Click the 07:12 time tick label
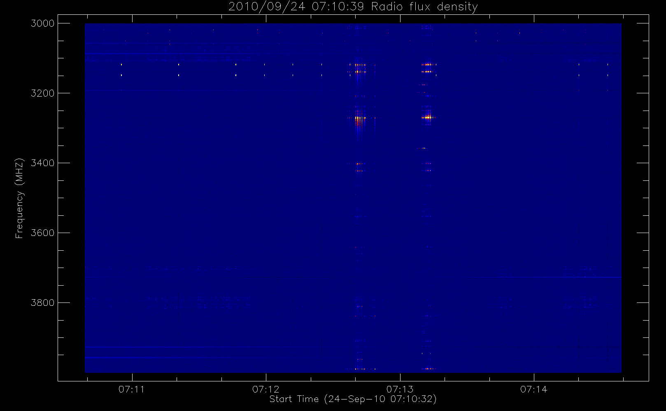 [266, 389]
